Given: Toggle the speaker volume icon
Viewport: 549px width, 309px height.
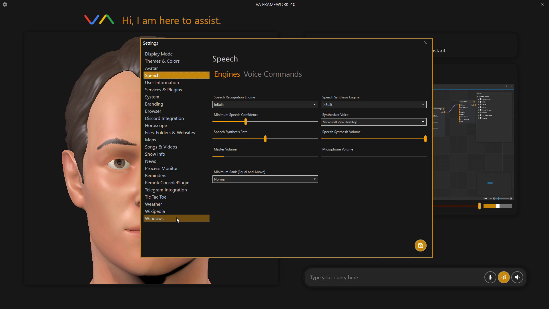Looking at the screenshot, I should click(x=517, y=277).
